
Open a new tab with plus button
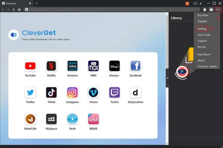click(37, 4)
